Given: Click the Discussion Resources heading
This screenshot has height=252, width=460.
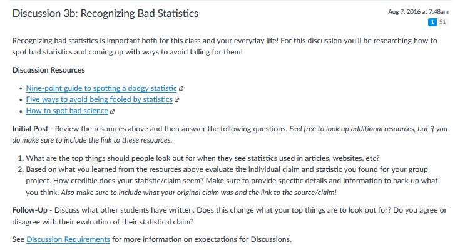Looking at the screenshot, I should coord(49,69).
